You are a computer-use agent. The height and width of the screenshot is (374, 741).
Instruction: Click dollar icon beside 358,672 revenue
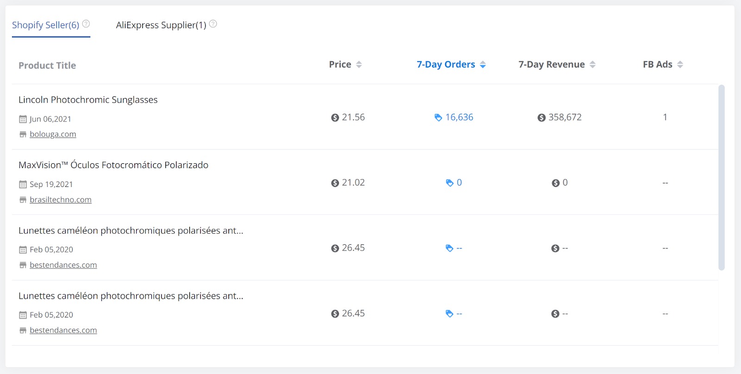coord(541,118)
